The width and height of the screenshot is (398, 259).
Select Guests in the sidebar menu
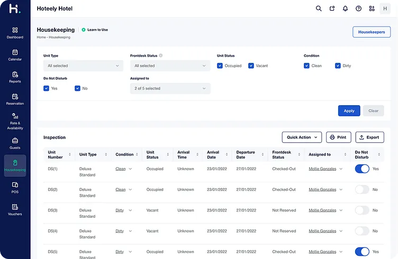click(x=15, y=143)
